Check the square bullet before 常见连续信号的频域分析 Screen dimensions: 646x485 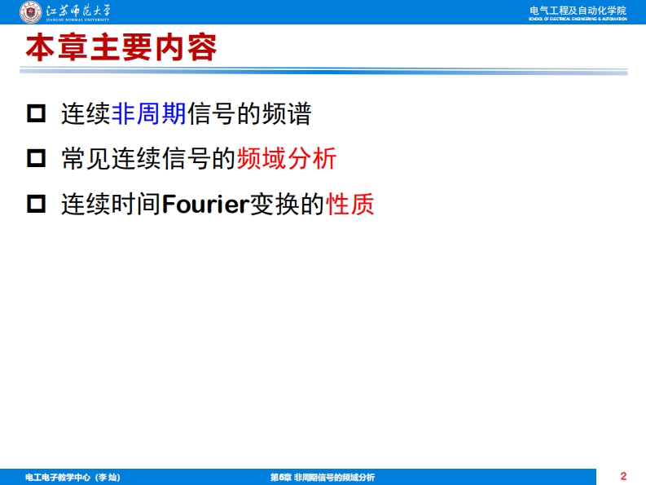click(36, 158)
